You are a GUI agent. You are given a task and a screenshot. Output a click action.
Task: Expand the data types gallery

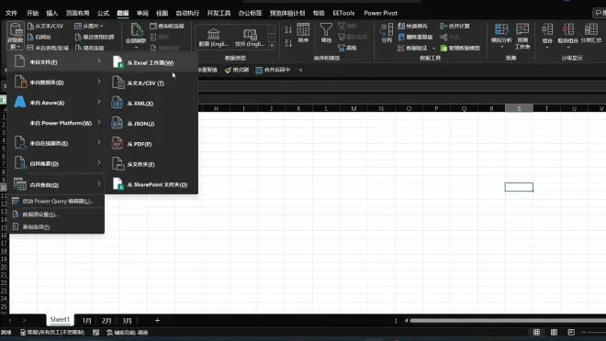(272, 46)
